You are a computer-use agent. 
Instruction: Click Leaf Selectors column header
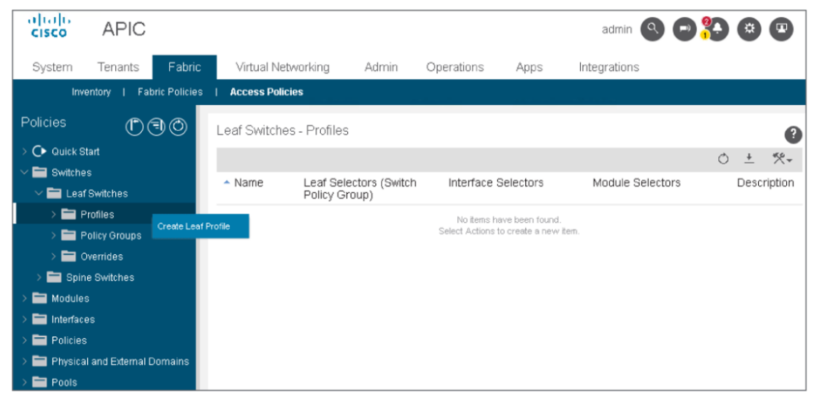360,189
